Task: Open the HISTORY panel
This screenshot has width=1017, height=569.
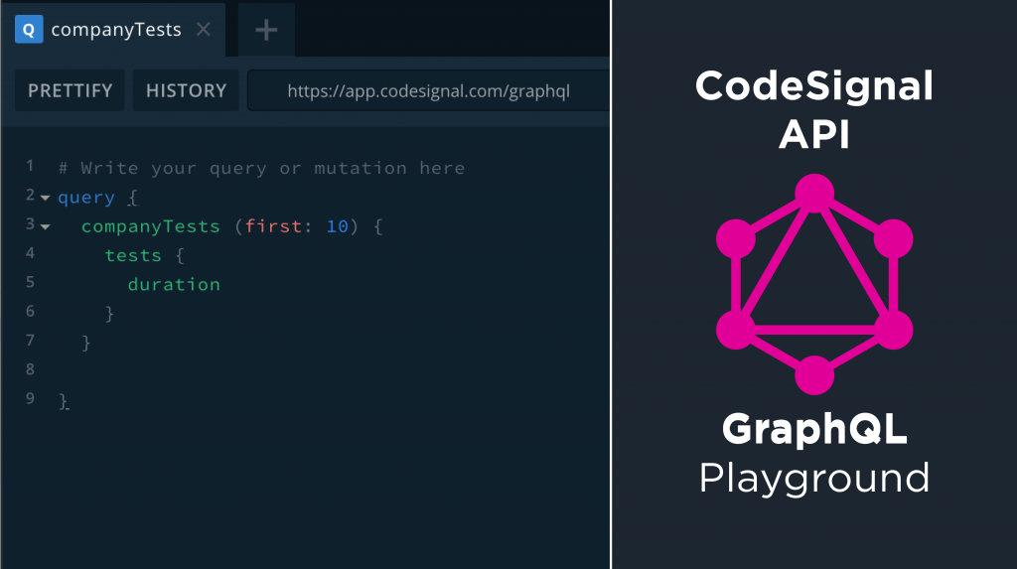Action: click(x=186, y=90)
